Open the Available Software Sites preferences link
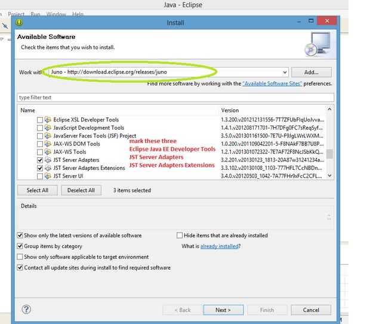 click(272, 84)
